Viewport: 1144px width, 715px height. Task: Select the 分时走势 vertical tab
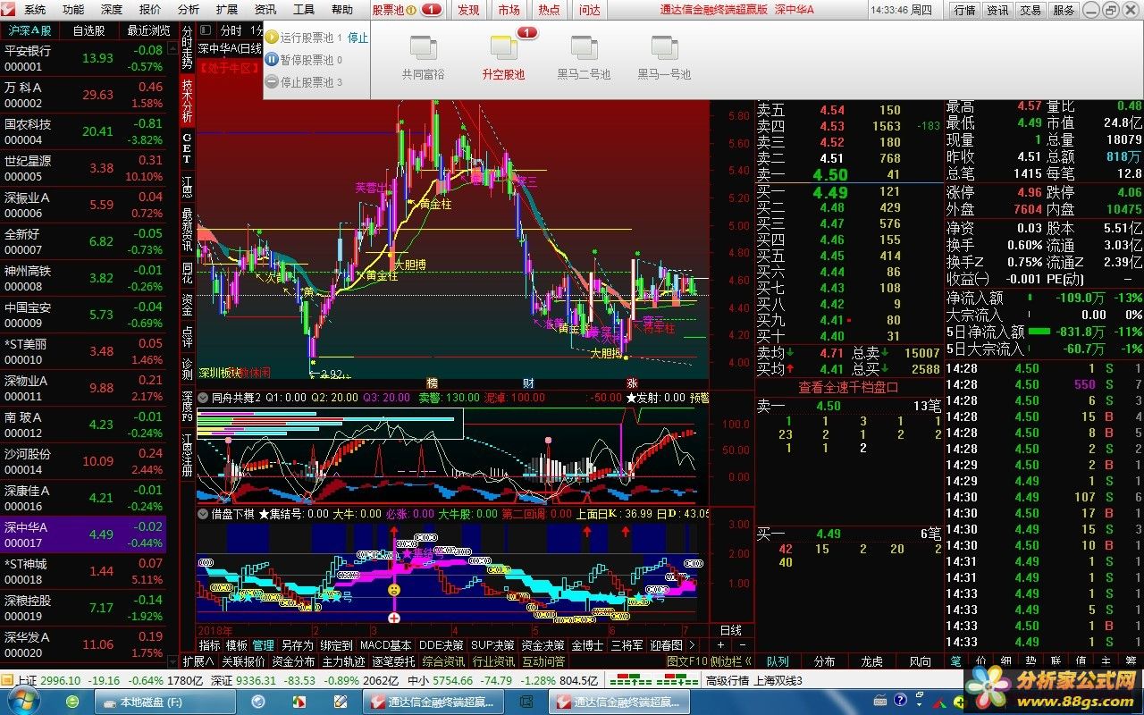(x=188, y=48)
